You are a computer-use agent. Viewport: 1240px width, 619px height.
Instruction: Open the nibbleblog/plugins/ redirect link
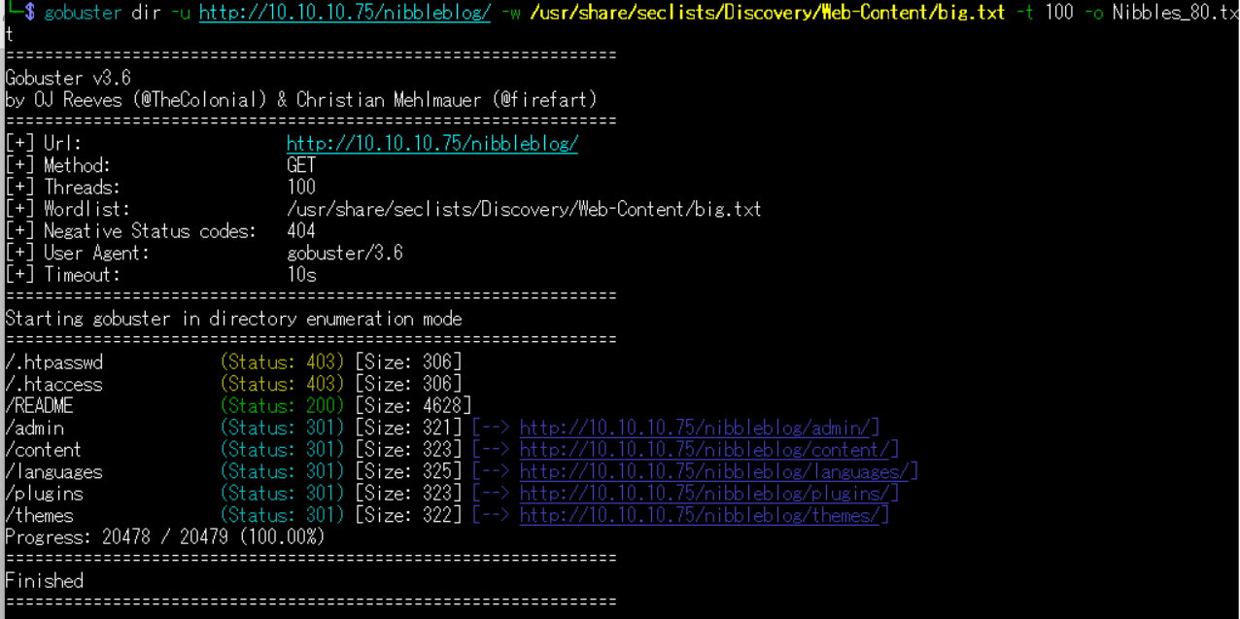(708, 494)
